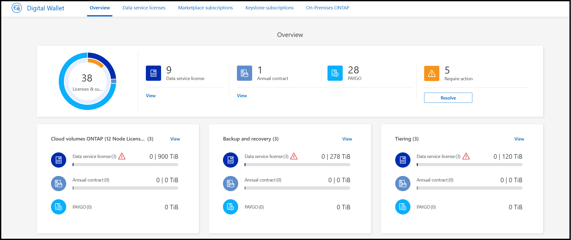Image resolution: width=571 pixels, height=240 pixels.
Task: Open the Data service licenses tab
Action: [x=144, y=8]
